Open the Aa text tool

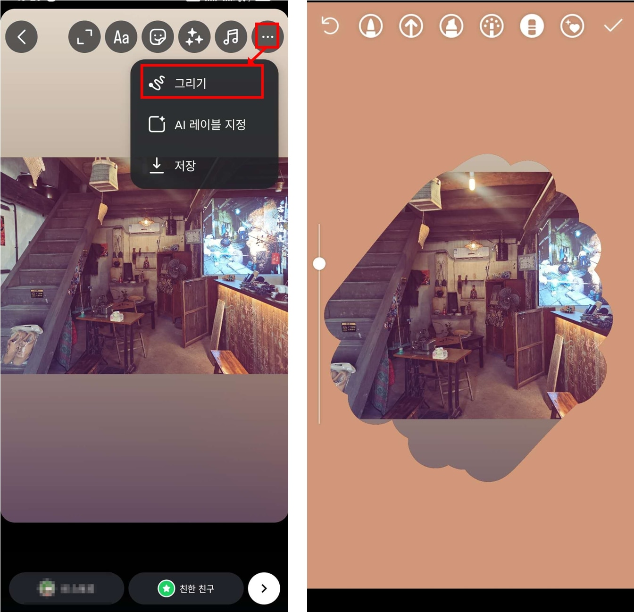(121, 37)
